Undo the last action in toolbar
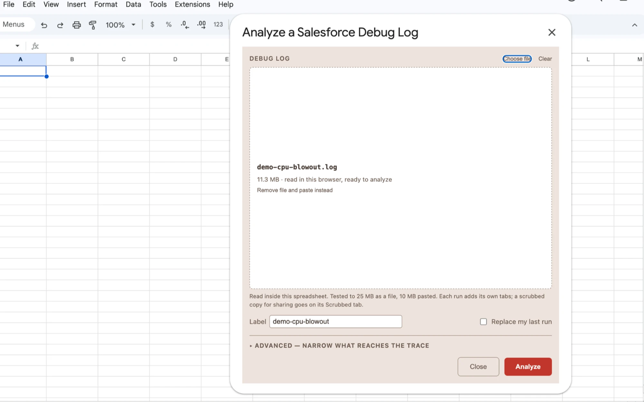This screenshot has height=402, width=644. click(x=44, y=25)
